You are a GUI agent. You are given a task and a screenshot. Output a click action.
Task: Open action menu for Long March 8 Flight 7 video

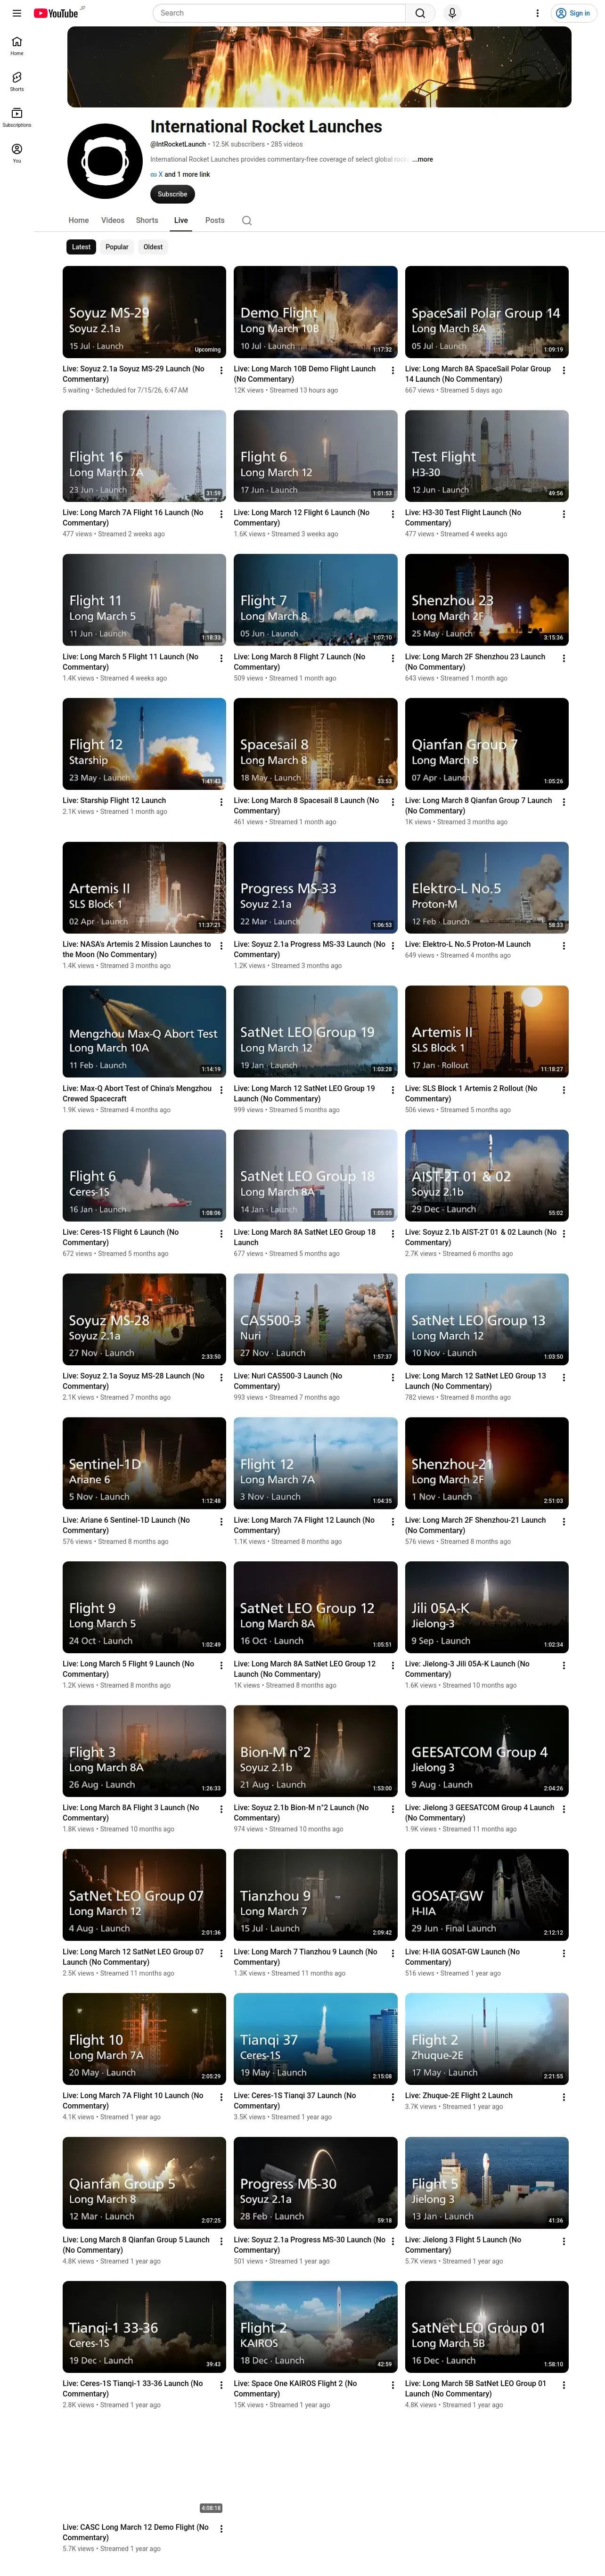point(392,658)
